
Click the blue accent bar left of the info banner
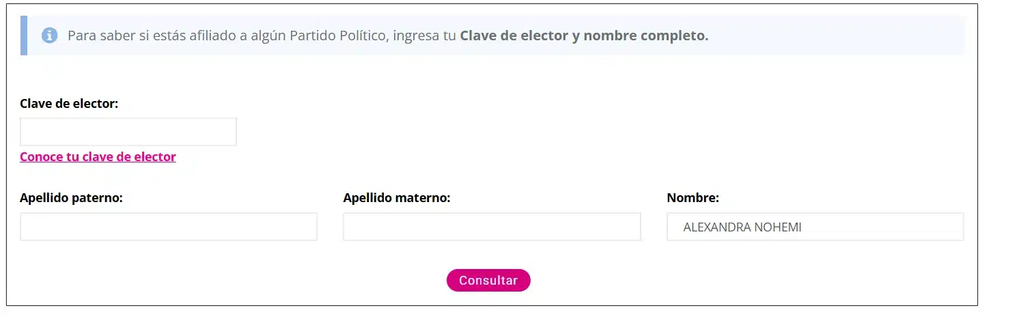pyautogui.click(x=24, y=36)
